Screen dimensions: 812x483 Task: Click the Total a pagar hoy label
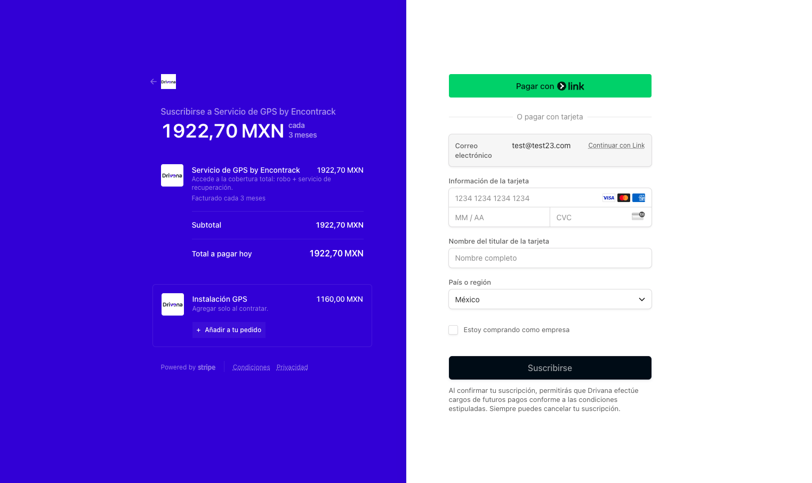click(222, 254)
